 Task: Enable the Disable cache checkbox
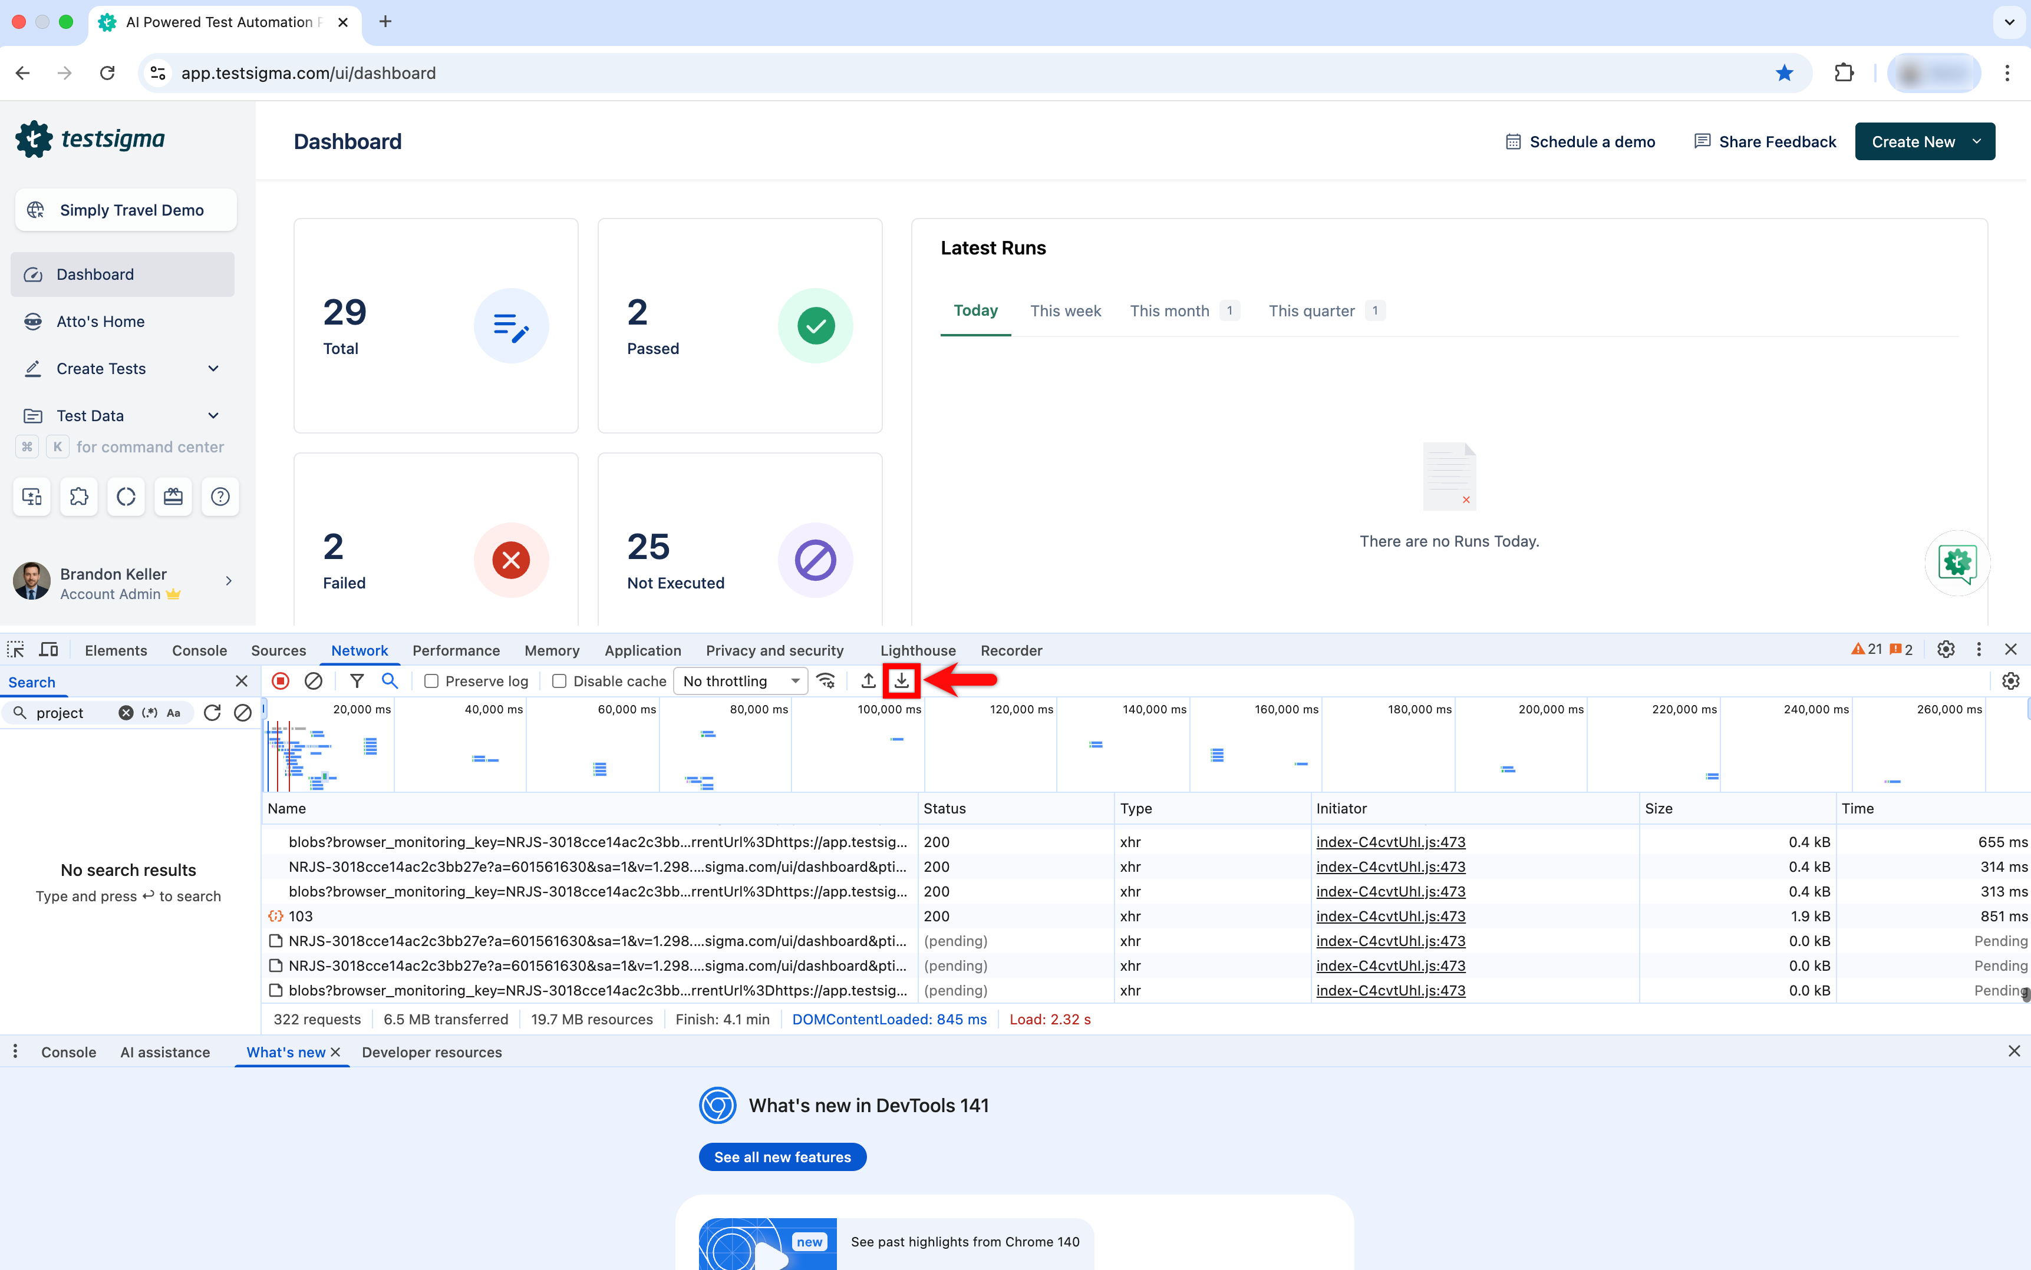tap(560, 681)
